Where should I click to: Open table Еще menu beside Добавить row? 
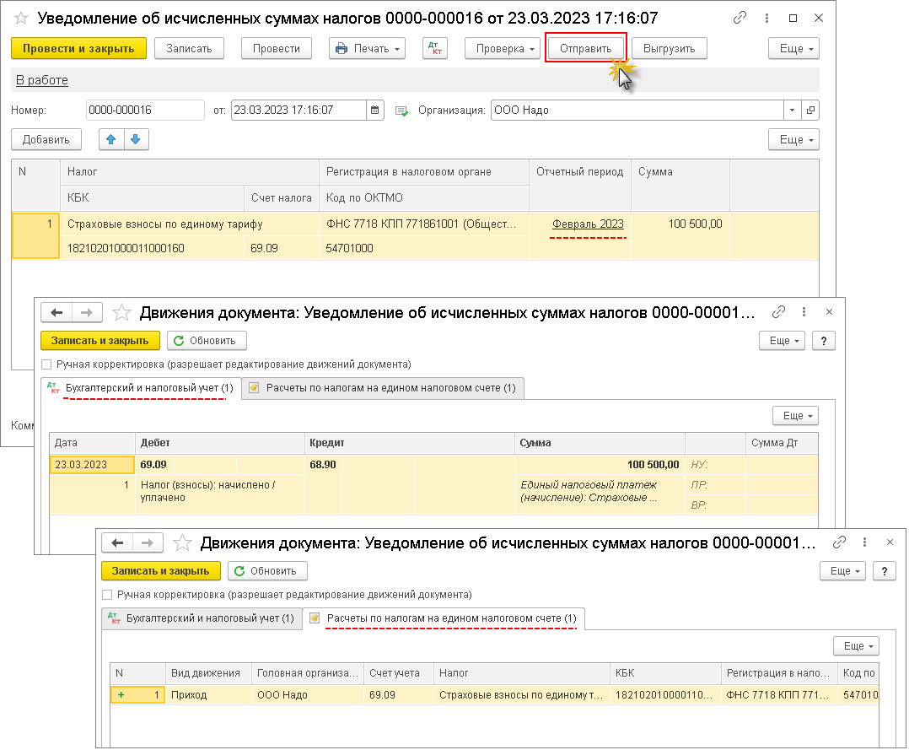[x=793, y=140]
